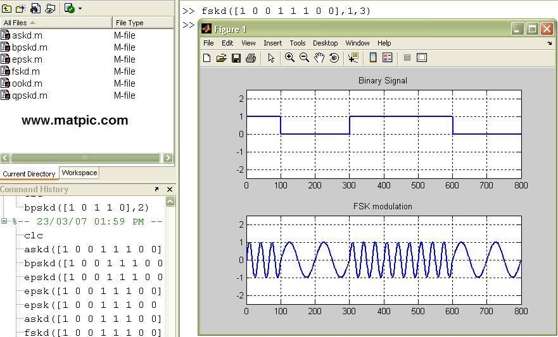Enable the Data Cursor tool
Image resolution: width=558 pixels, height=337 pixels.
pyautogui.click(x=353, y=58)
